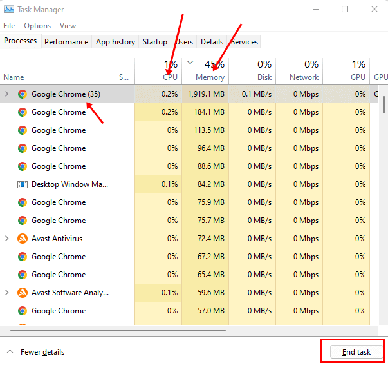Expand the Avast Software Analyzer group

pos(7,293)
